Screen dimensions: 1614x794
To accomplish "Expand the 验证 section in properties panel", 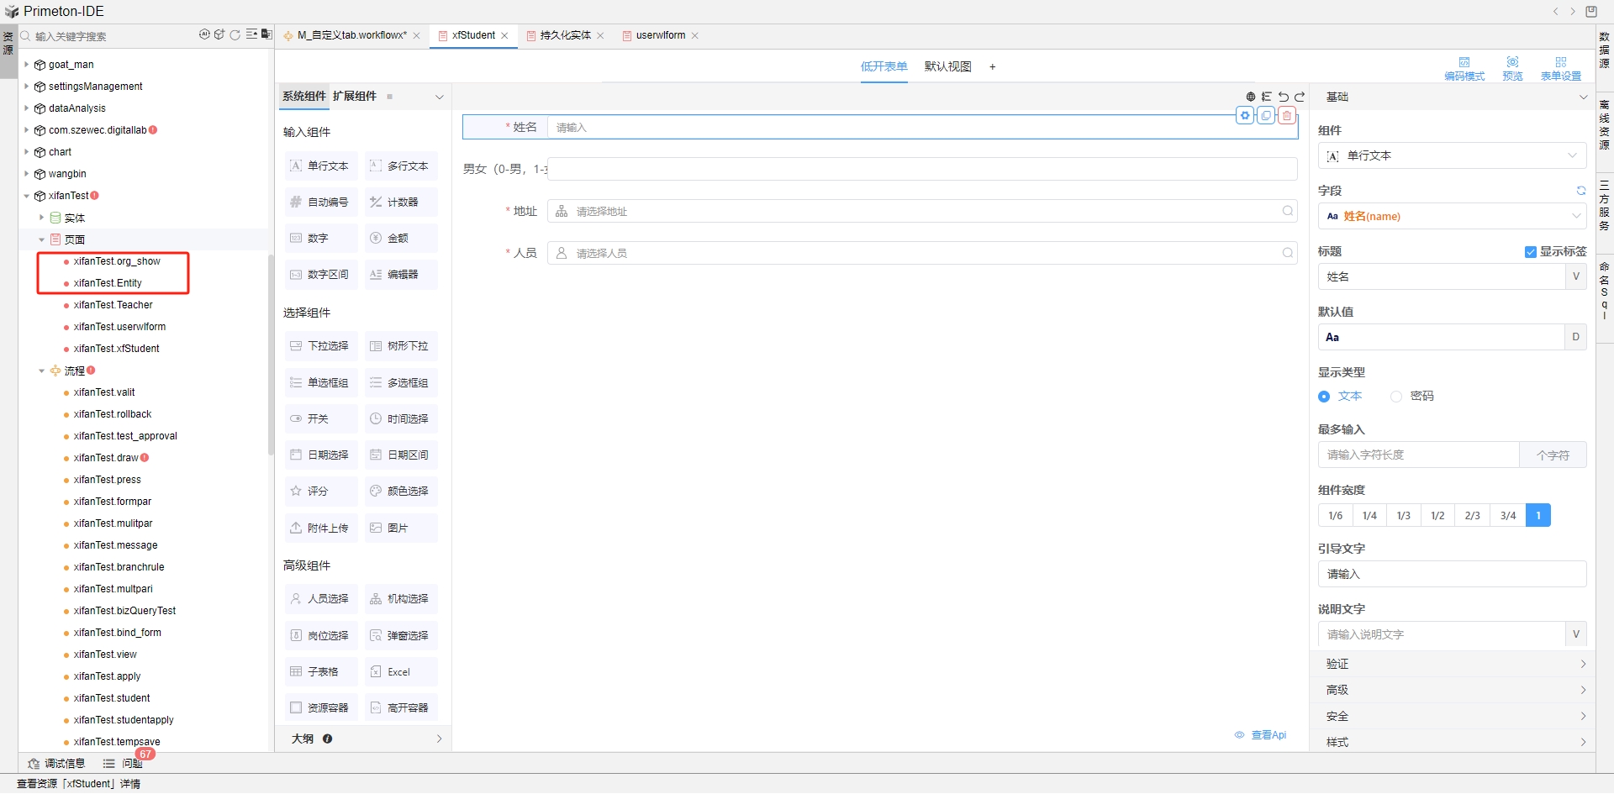I will coord(1453,664).
